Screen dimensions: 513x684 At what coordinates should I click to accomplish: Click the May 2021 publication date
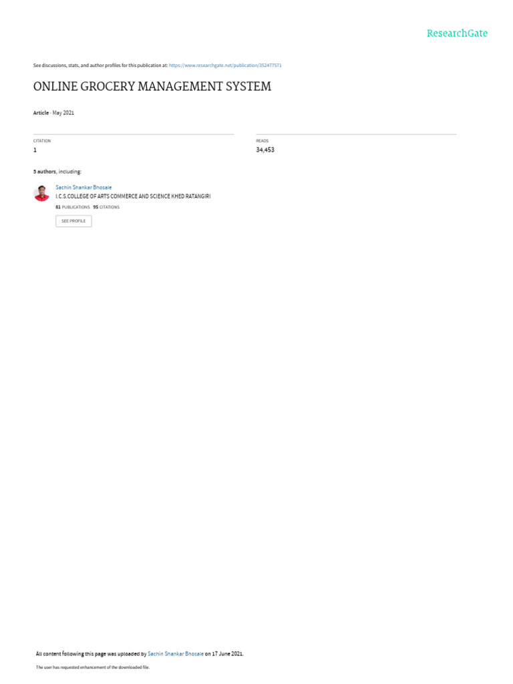tap(63, 112)
